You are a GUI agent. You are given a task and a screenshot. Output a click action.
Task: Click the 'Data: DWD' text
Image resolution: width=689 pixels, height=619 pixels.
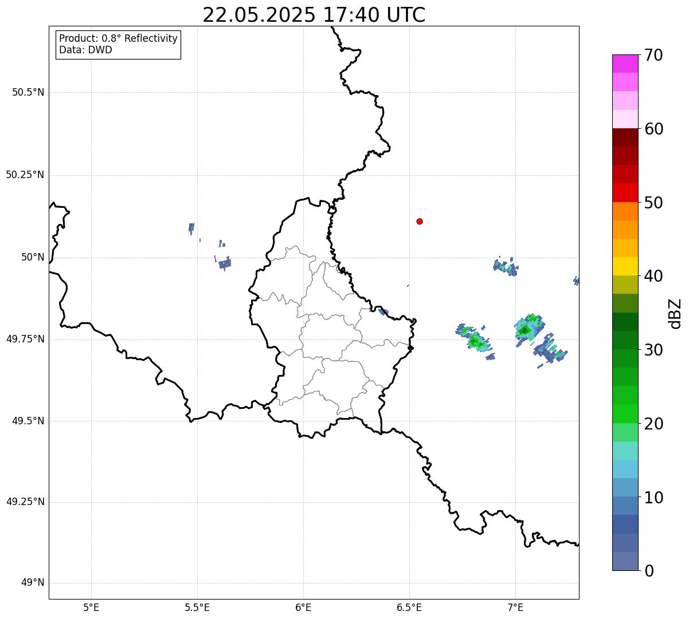pyautogui.click(x=85, y=50)
